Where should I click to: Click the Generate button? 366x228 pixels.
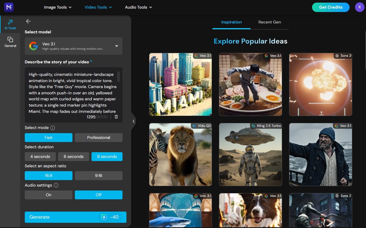[76, 217]
